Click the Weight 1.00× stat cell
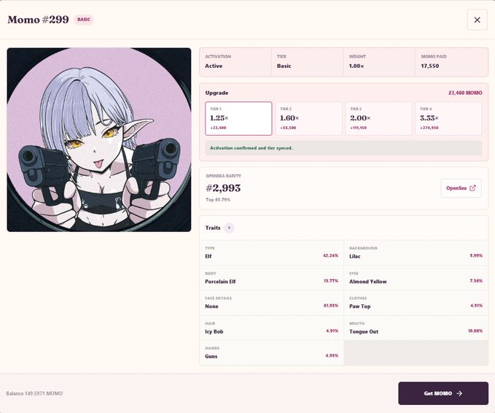Screen dimensions: 495x413 (379, 62)
